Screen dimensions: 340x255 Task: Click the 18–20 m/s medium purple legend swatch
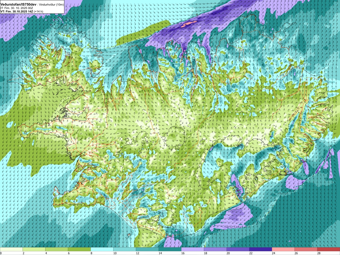(215, 249)
